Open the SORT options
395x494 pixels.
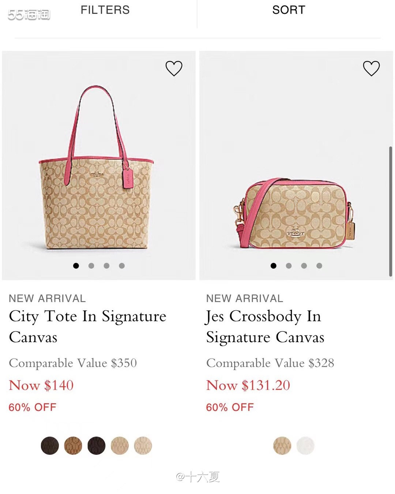click(289, 10)
